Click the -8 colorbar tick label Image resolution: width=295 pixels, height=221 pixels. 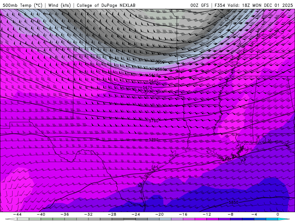coord(231,214)
